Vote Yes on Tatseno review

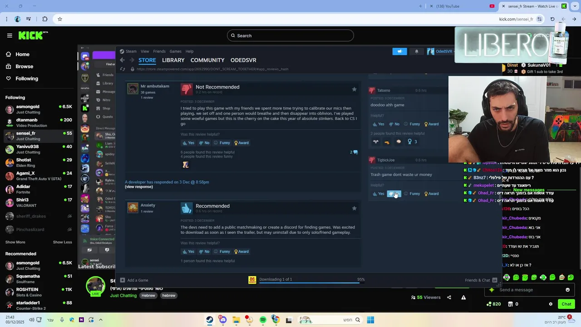[378, 124]
